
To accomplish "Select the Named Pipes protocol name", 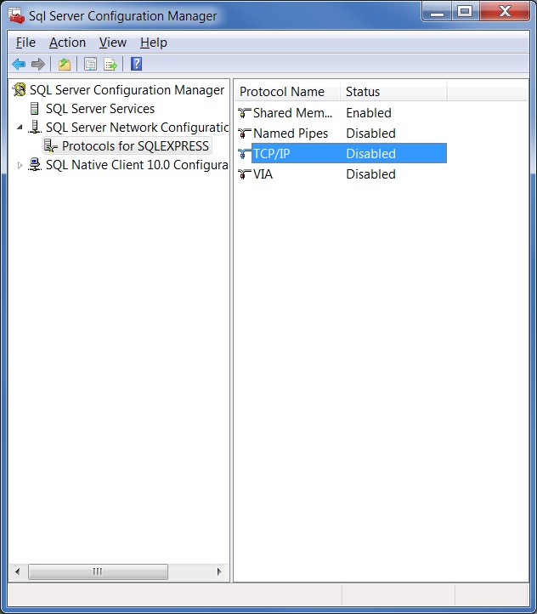I will pyautogui.click(x=291, y=134).
